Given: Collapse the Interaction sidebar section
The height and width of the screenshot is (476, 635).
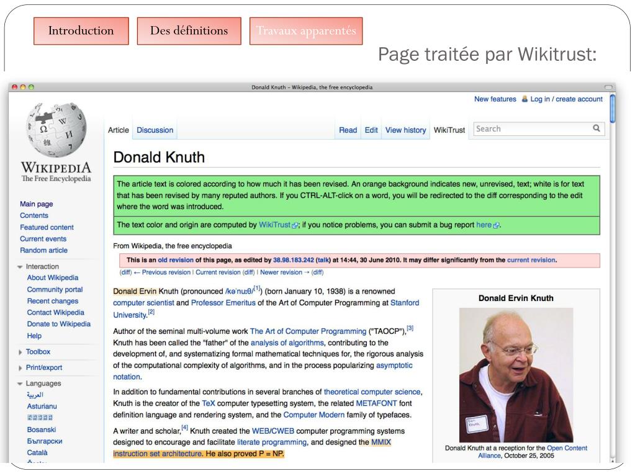Looking at the screenshot, I should pos(20,267).
